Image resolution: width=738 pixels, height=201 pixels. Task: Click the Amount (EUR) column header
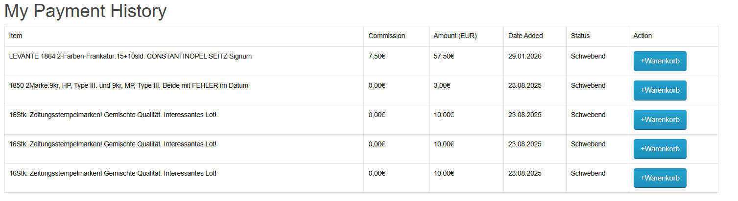click(455, 36)
